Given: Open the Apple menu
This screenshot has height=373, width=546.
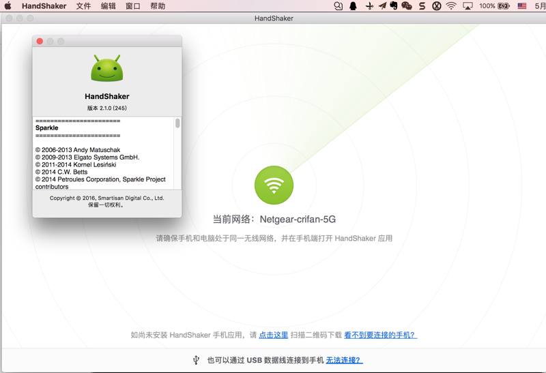Looking at the screenshot, I should [8, 5].
